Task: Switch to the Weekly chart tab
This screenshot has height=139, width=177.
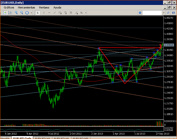Action: click(5, 138)
